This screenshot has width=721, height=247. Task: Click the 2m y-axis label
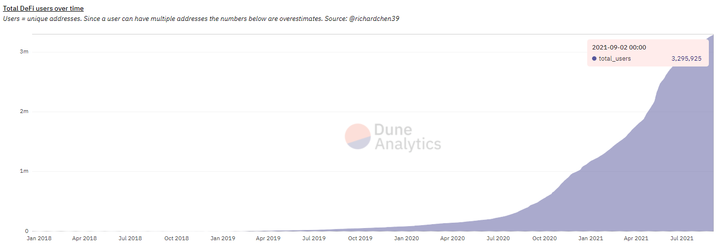[24, 112]
